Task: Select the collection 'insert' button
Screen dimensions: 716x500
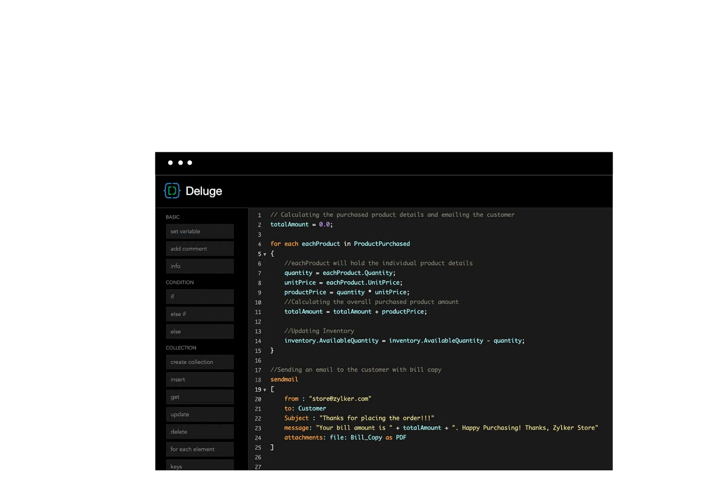Action: tap(199, 379)
